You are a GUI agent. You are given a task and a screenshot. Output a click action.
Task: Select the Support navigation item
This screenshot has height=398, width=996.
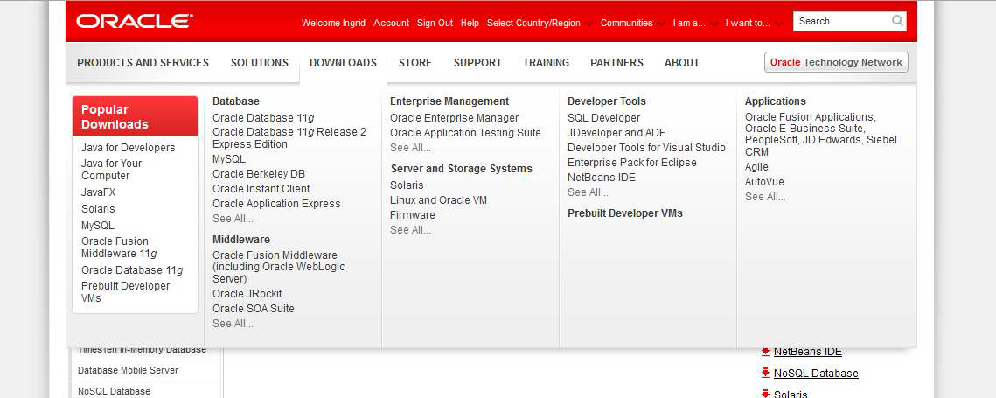(477, 63)
